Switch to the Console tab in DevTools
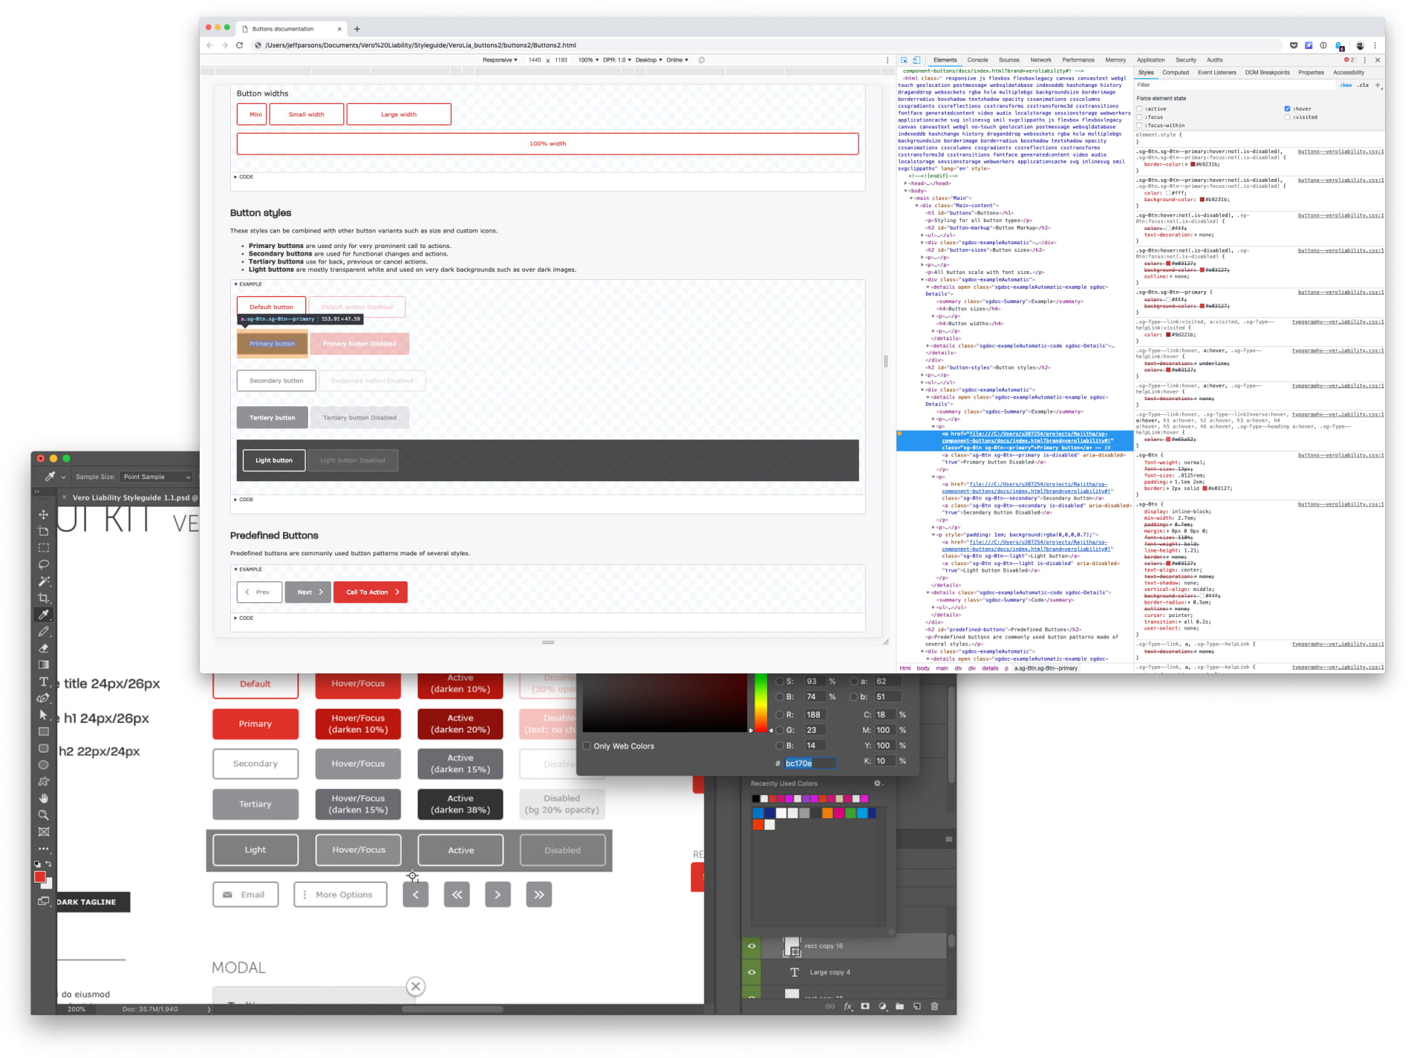Screen dimensions: 1411x1058 (977, 60)
